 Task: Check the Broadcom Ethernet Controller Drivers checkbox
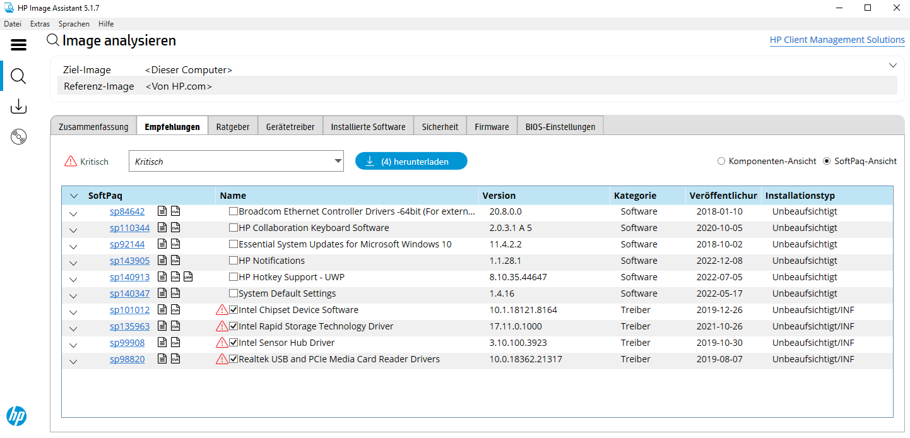pyautogui.click(x=233, y=211)
